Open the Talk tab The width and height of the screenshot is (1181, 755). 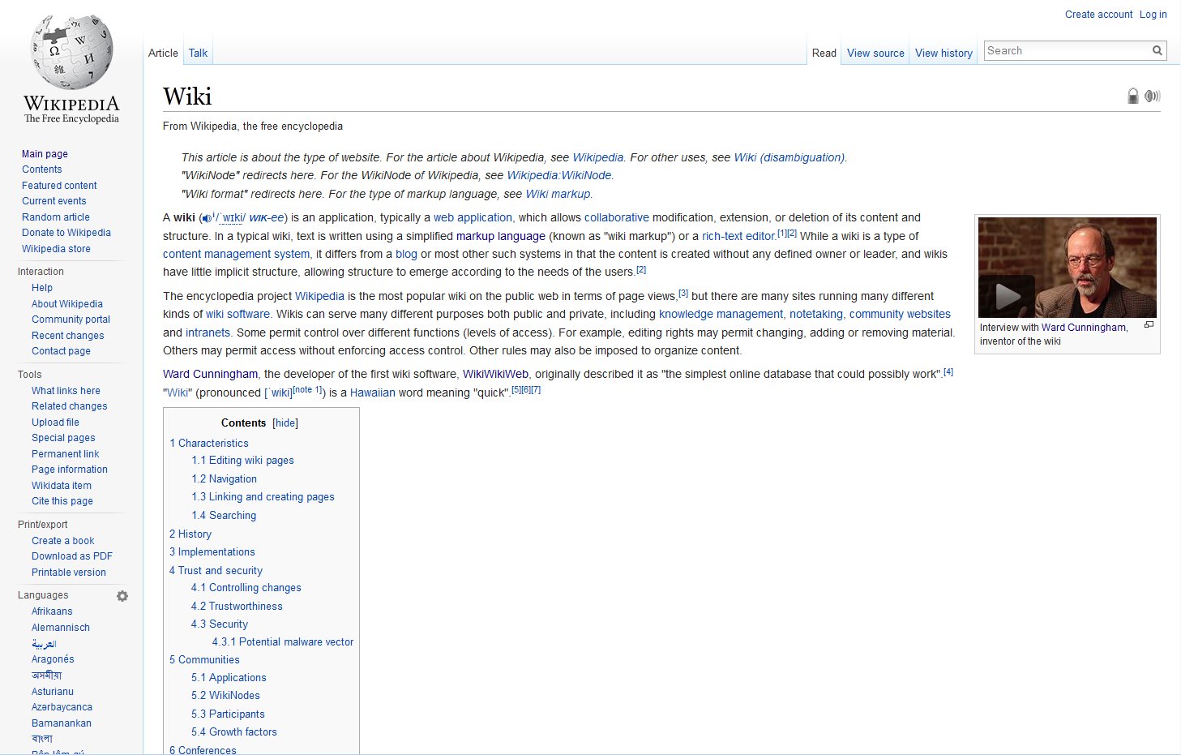pyautogui.click(x=198, y=53)
